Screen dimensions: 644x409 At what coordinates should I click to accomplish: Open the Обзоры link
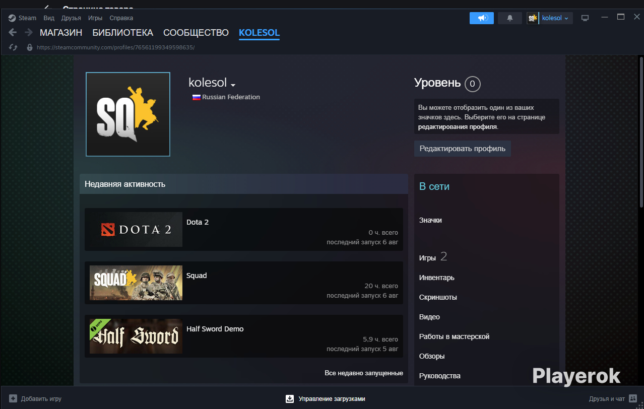[x=432, y=356]
